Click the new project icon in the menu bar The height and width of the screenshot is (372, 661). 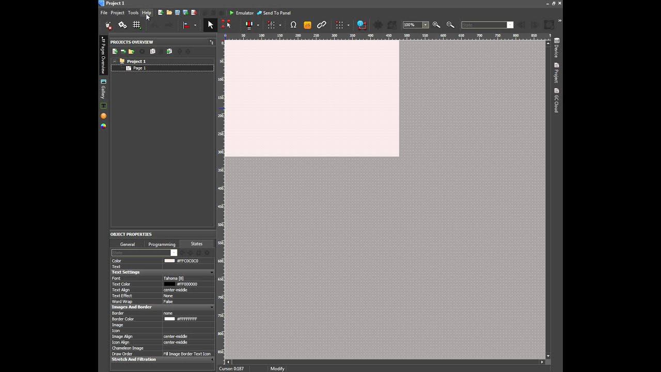point(161,12)
